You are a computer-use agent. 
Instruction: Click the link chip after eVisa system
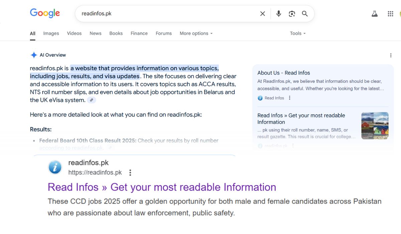point(92,100)
